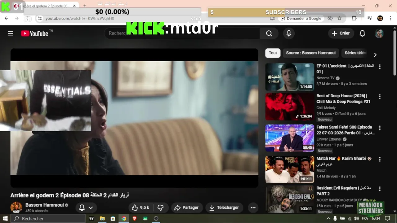
Task: Open the FRA language input switcher
Action: point(365,218)
